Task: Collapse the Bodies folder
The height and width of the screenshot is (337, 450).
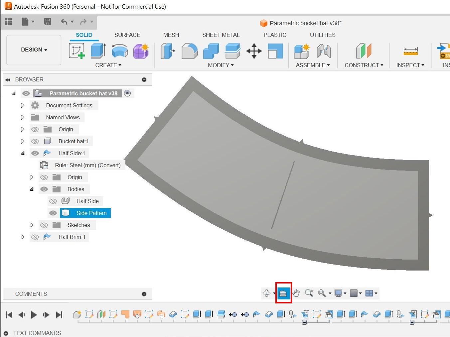Action: coord(32,189)
